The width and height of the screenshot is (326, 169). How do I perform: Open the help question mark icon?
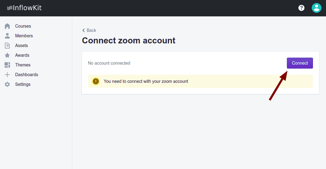[301, 8]
